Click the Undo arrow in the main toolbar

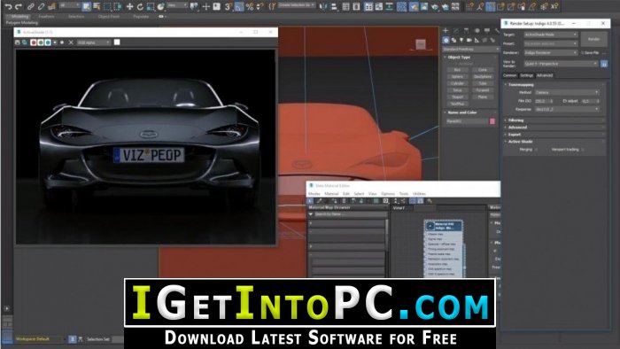[x=8, y=6]
